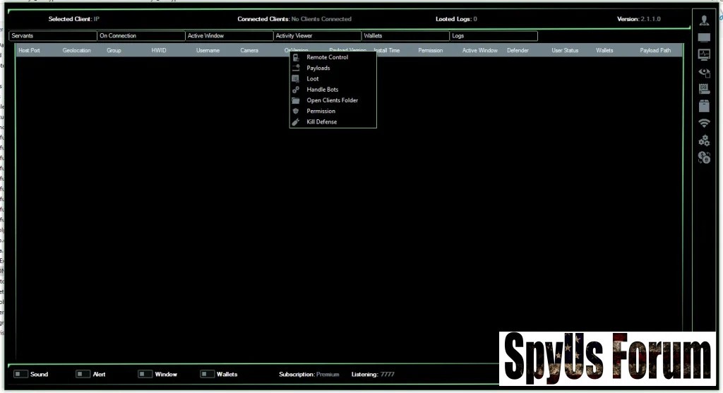Click the eye surveillance icon in sidebar
723x393 pixels.
[704, 72]
